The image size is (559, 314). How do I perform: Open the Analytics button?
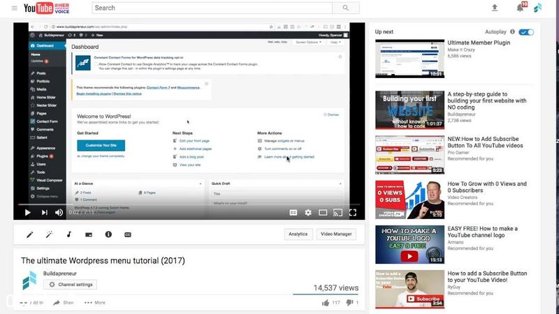point(298,234)
